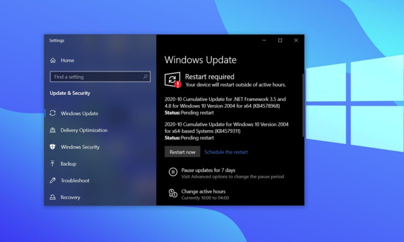Click the Windows Update sync icon in sidebar
404x242 pixels.
point(53,113)
